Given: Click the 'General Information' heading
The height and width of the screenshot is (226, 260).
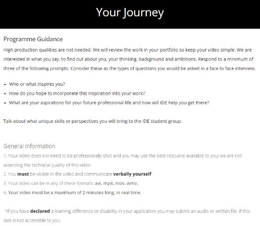Looking at the screenshot, I should tap(29, 146).
